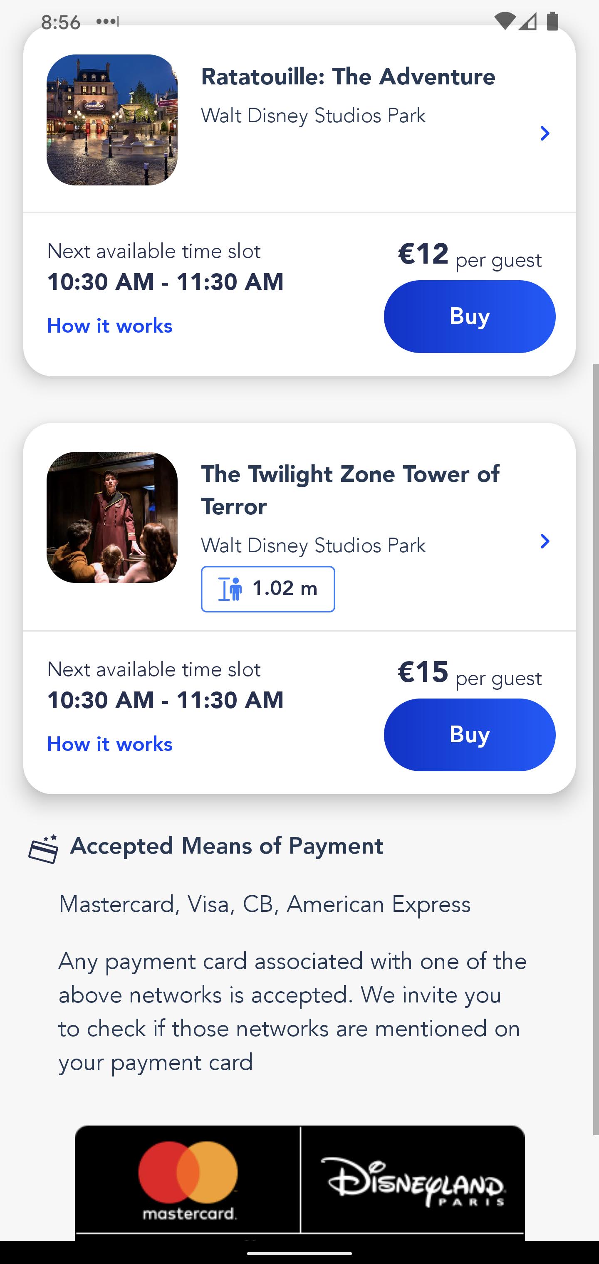Tap the battery status icon

(552, 22)
